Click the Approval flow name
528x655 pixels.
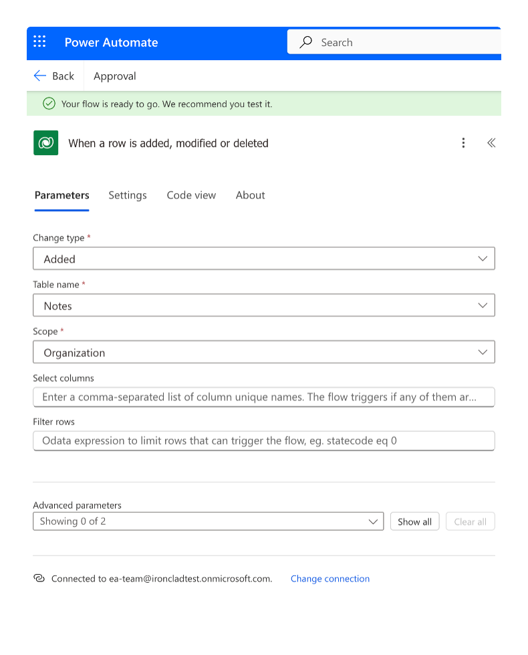point(115,76)
